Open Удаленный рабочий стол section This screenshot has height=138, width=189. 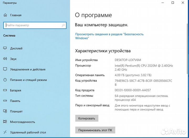(28, 133)
